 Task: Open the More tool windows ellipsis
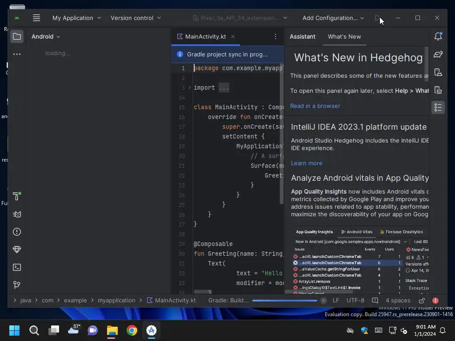coord(17,54)
